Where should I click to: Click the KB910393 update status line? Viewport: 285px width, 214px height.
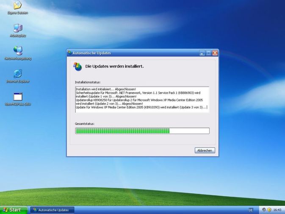[141, 107]
